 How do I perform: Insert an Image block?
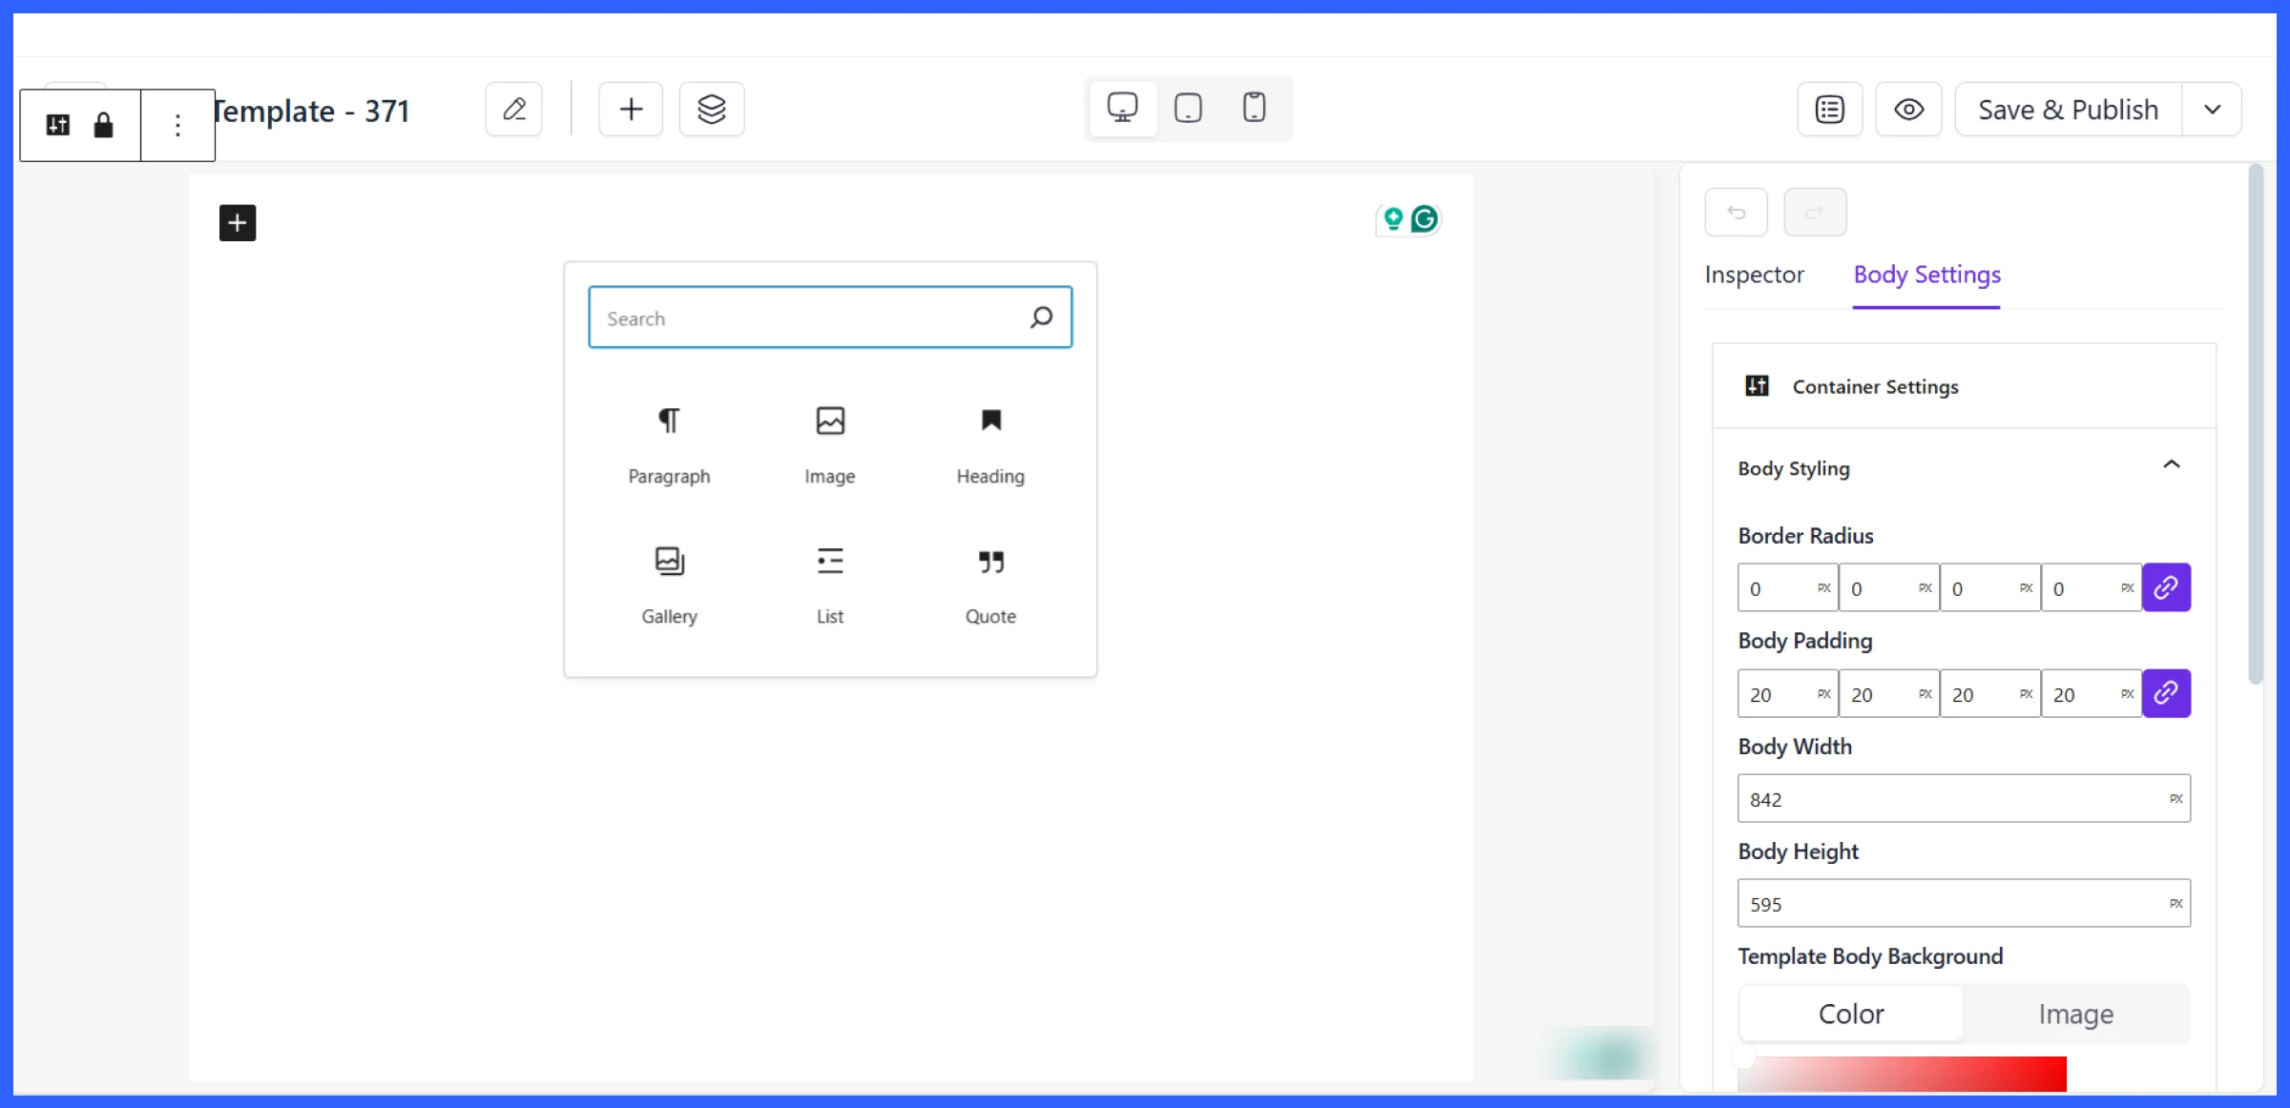point(830,447)
